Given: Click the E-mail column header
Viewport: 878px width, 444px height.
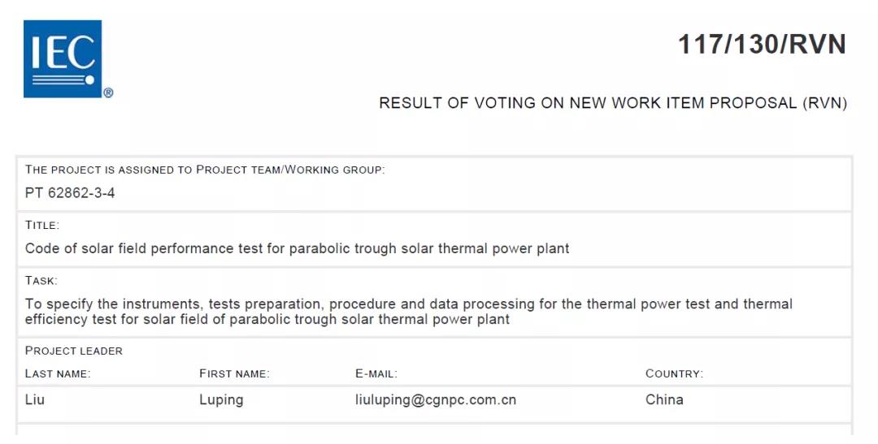Looking at the screenshot, I should click(376, 374).
